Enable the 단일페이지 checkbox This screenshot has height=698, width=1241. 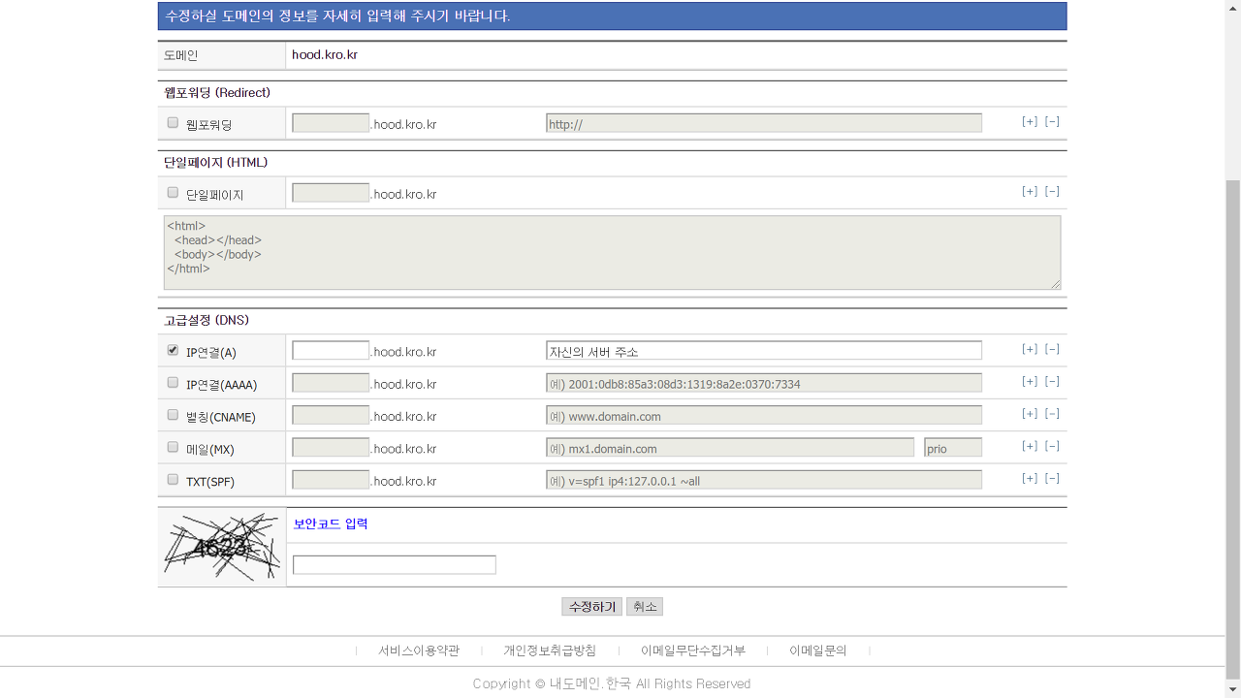click(x=173, y=193)
